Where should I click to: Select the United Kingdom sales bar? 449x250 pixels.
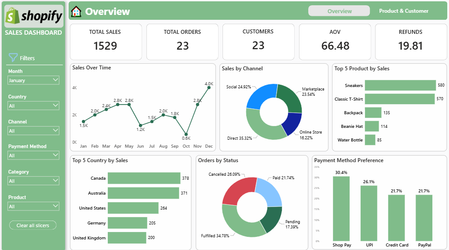(127, 238)
